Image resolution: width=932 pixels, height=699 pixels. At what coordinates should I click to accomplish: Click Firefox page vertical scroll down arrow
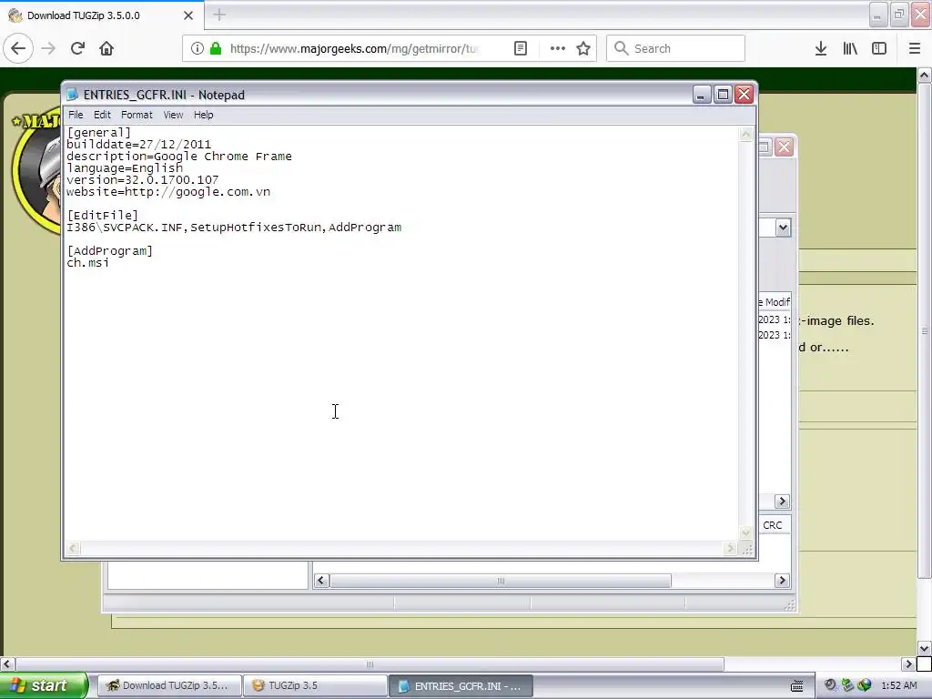(924, 648)
